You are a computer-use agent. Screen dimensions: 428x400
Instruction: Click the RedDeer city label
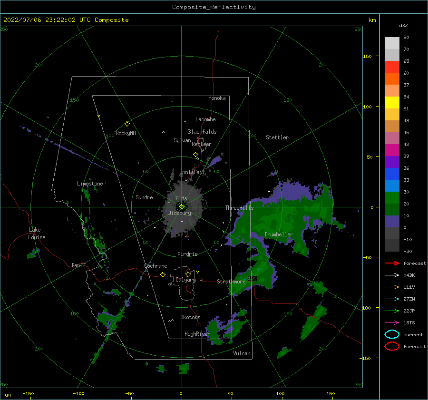(202, 144)
